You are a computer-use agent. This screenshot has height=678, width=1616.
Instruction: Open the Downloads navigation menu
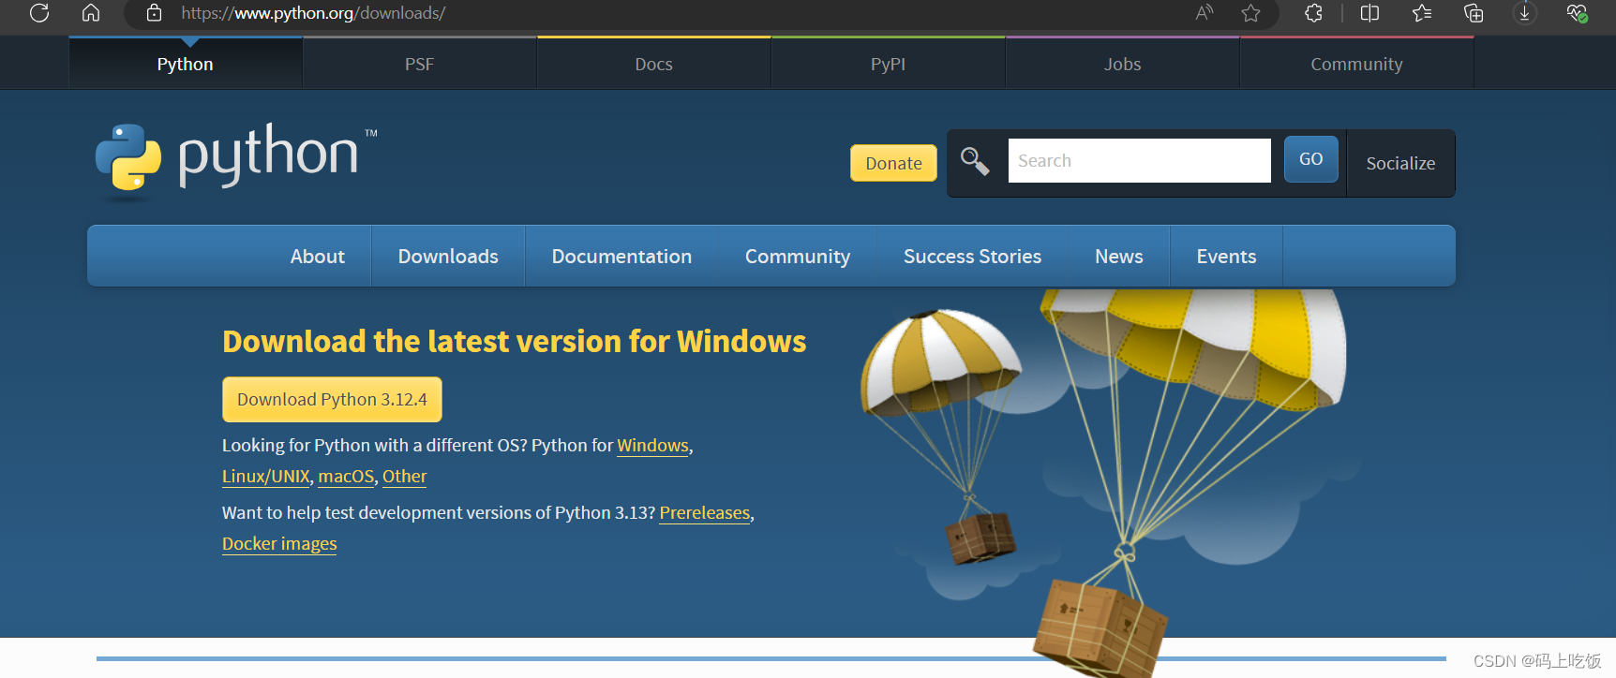click(448, 256)
